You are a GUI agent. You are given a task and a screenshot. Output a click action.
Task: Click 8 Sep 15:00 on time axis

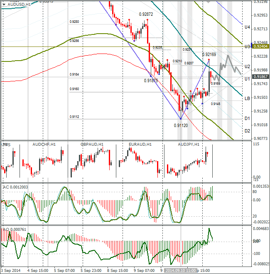click(118, 271)
